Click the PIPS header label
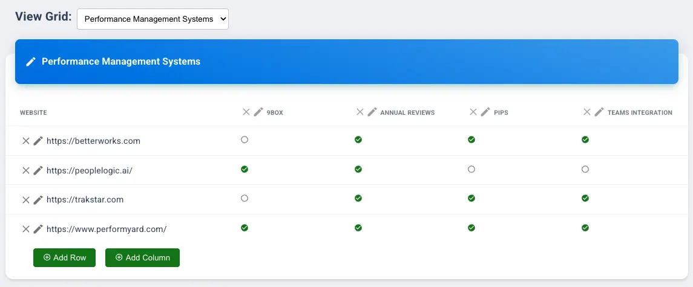 (501, 112)
